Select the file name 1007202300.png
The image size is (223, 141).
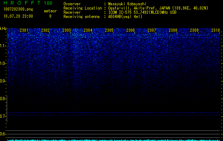click(18, 10)
